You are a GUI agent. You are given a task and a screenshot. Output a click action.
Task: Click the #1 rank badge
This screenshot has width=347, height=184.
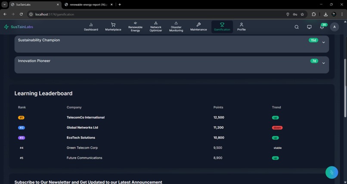21,117
